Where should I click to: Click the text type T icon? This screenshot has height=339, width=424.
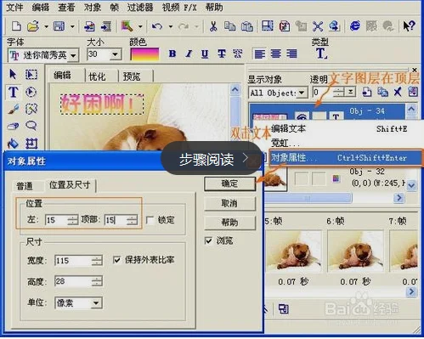[x=321, y=54]
